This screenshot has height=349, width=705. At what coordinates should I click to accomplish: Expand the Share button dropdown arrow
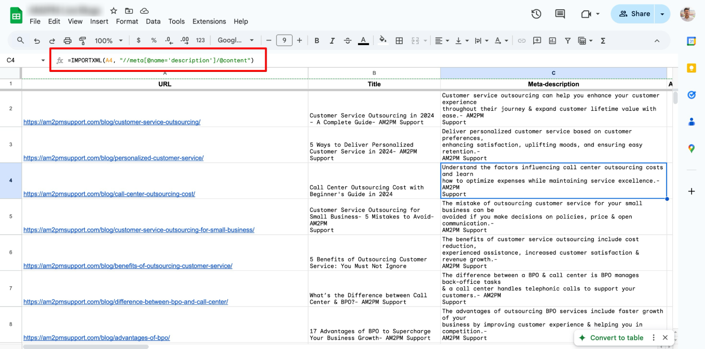[x=662, y=14]
